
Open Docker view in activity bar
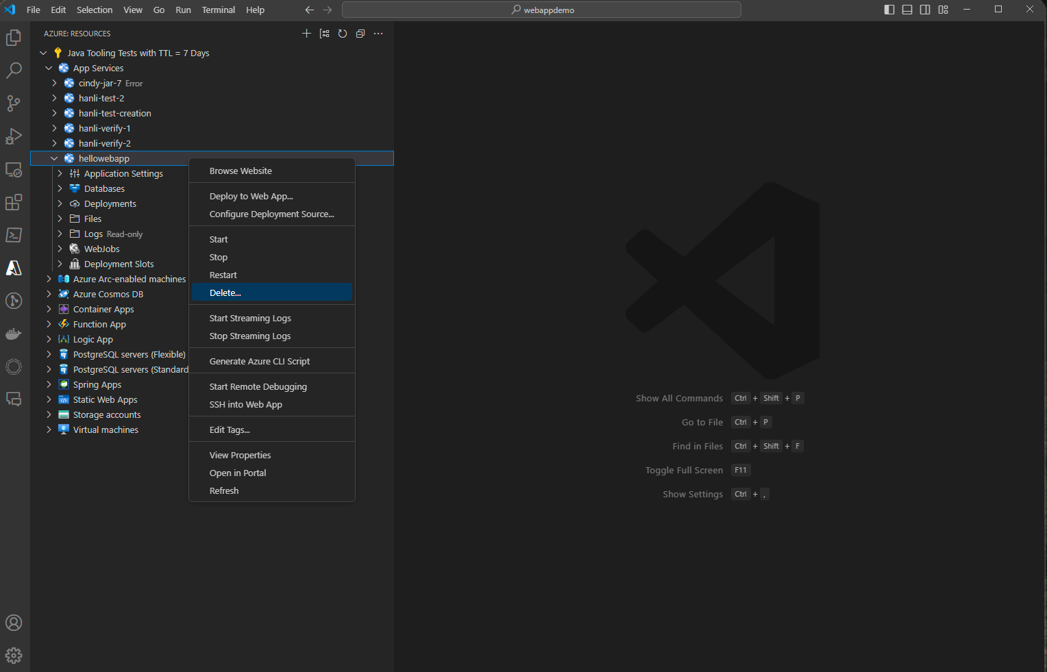[x=14, y=334]
